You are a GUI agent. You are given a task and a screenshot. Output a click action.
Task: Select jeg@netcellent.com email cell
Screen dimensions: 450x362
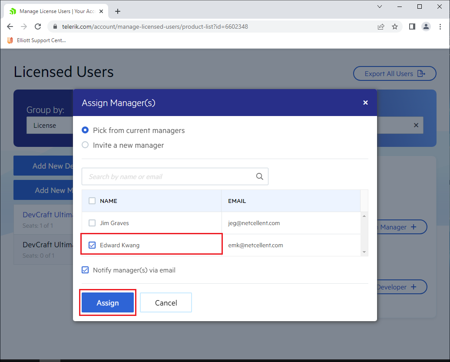point(291,223)
